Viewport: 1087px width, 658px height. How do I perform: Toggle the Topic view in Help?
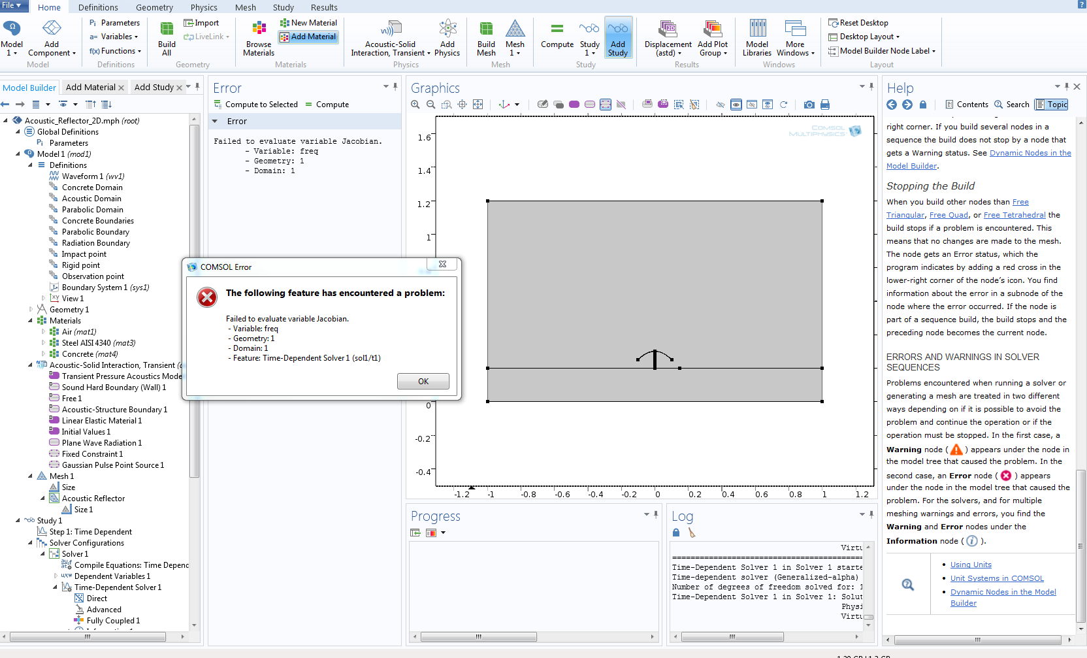(x=1052, y=105)
